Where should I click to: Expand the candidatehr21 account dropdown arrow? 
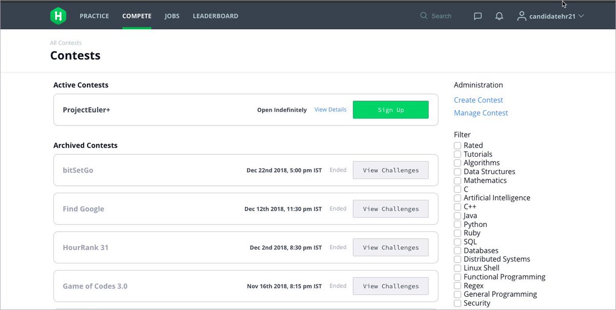click(581, 16)
